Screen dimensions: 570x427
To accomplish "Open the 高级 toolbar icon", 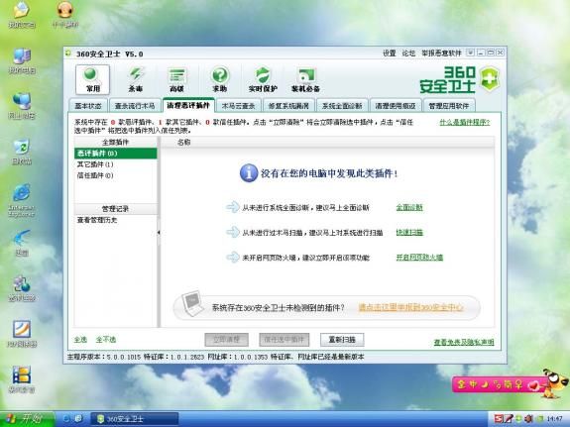I will (177, 79).
